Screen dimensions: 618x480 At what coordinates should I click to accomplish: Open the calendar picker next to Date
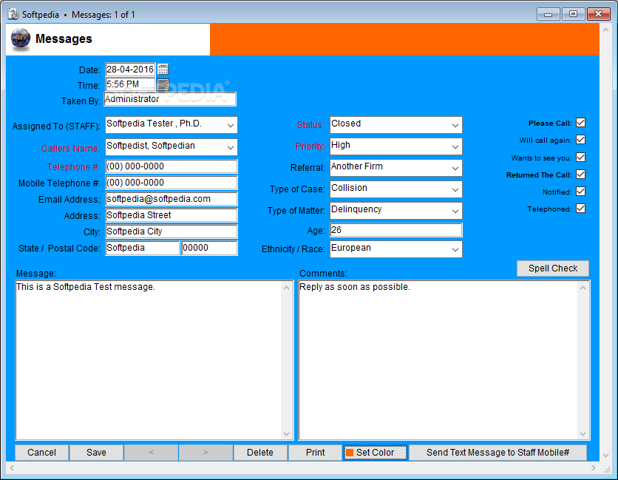163,70
